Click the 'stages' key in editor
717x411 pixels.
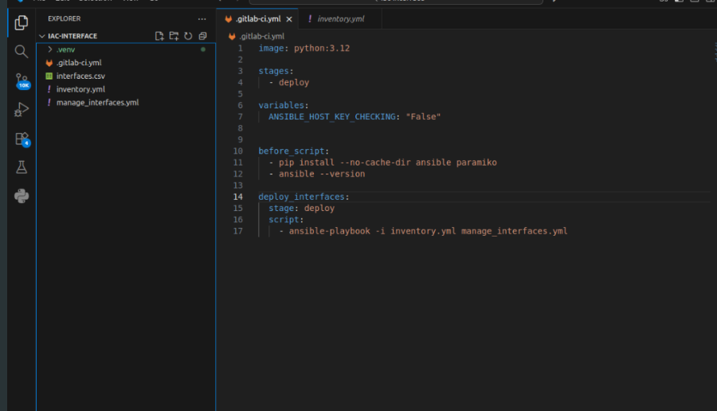(273, 72)
